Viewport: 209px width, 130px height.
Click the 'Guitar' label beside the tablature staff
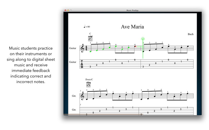tap(73, 62)
